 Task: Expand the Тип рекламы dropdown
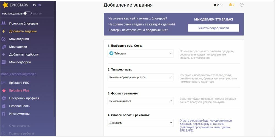[x=141, y=77]
